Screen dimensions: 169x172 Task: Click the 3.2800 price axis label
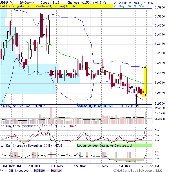coord(160,53)
